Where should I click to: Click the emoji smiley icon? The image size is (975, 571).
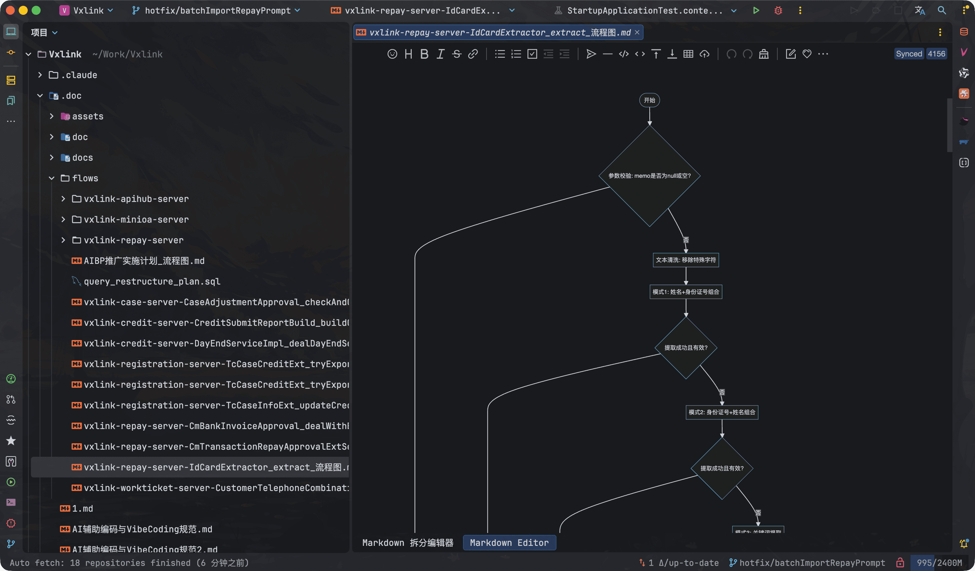392,54
